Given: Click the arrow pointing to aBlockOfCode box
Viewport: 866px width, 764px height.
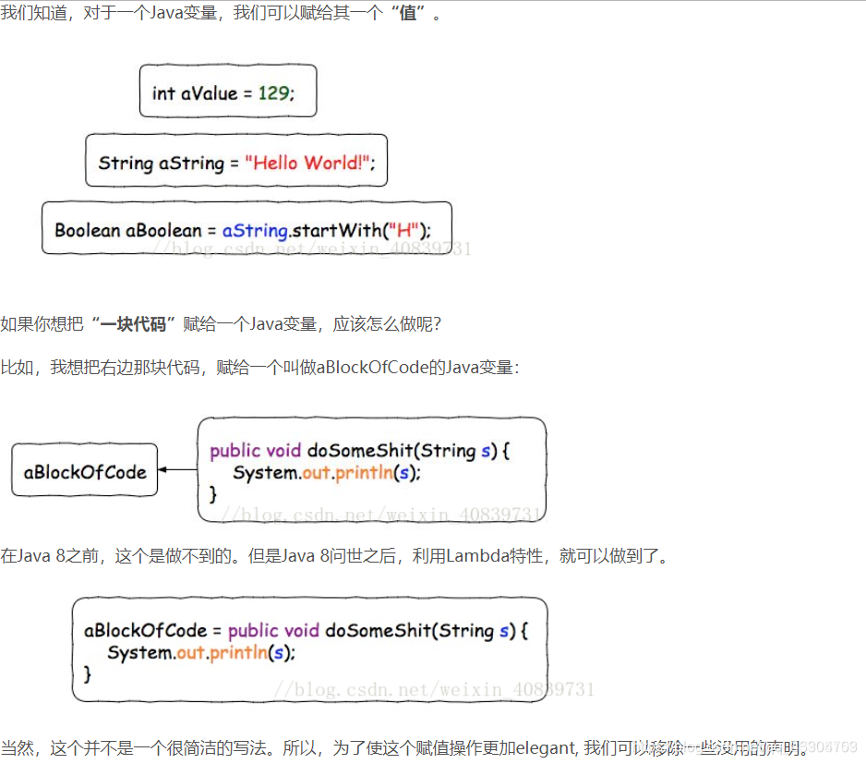Looking at the screenshot, I should (175, 469).
